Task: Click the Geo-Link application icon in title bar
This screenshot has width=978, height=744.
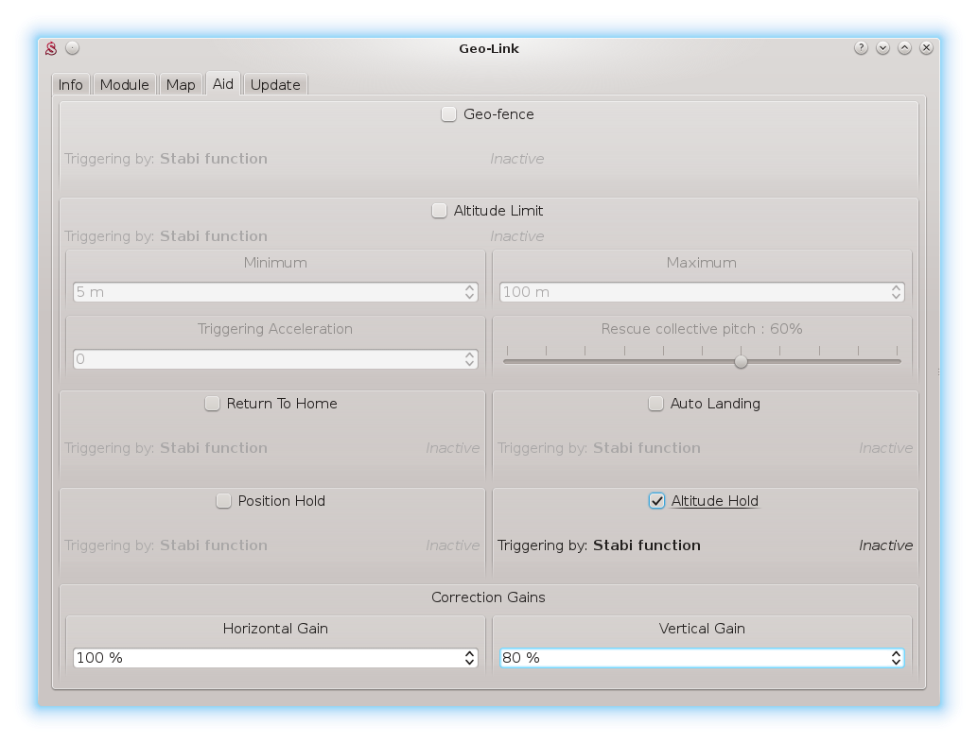Action: (52, 48)
